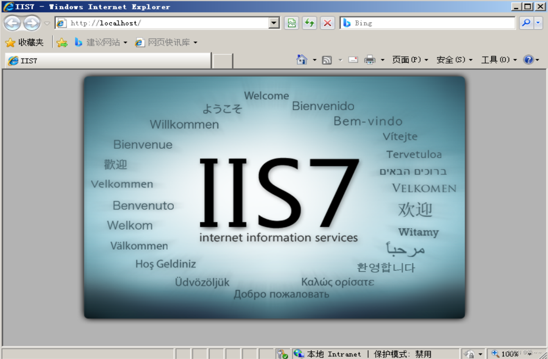Image resolution: width=548 pixels, height=359 pixels.
Task: Expand the address bar history dropdown
Action: (274, 23)
